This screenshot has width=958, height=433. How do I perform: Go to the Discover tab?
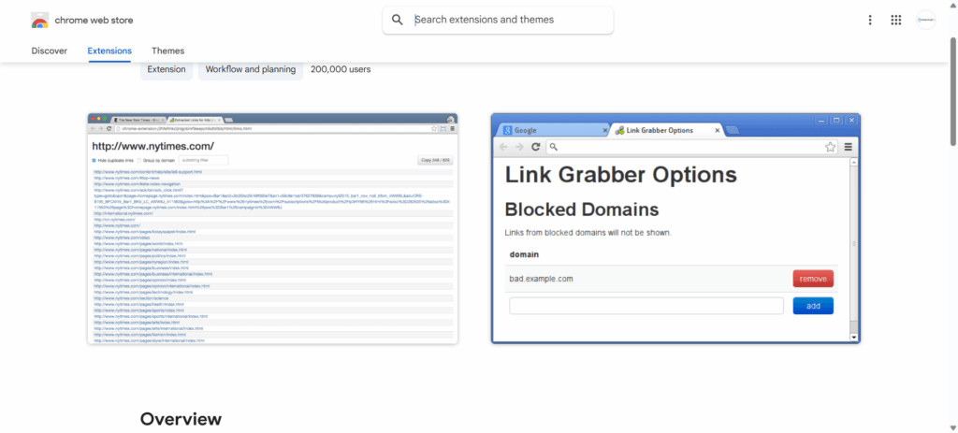tap(50, 51)
